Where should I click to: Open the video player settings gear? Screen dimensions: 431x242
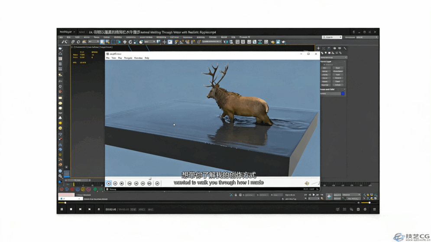(365, 209)
